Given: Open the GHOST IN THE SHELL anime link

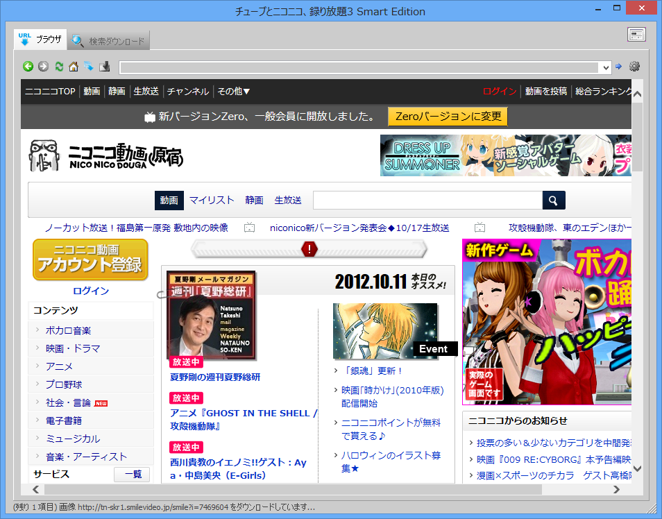Looking at the screenshot, I should coord(244,419).
